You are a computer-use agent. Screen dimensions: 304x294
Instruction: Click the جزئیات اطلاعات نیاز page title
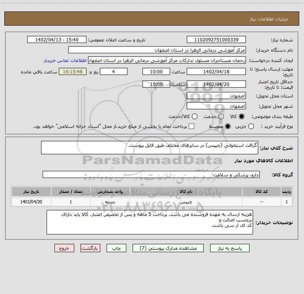[269, 19]
